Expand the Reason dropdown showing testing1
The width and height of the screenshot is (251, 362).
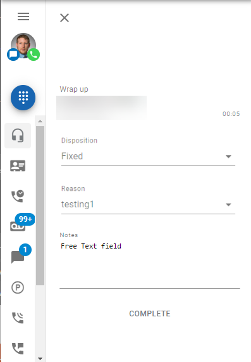pos(148,205)
